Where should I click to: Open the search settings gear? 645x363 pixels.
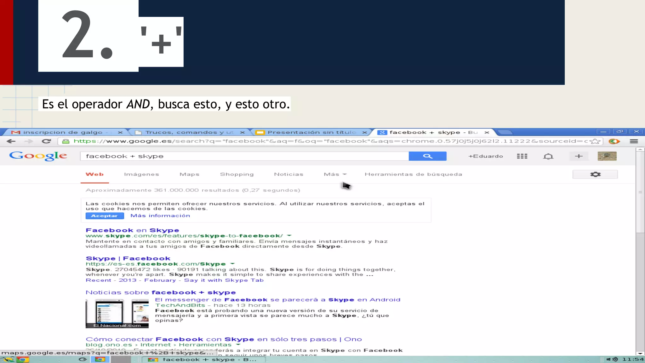tap(595, 174)
